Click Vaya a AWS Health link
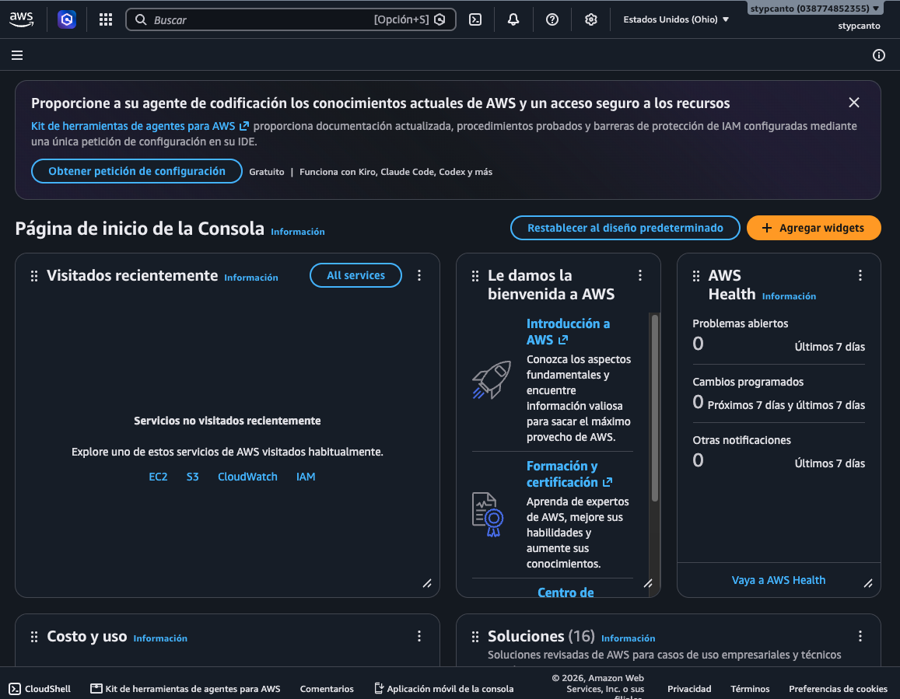This screenshot has width=900, height=699. [779, 580]
